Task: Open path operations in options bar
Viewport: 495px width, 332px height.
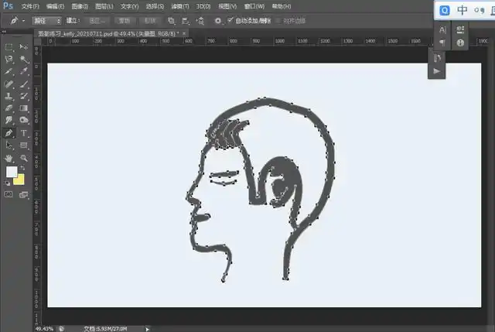Action: [x=171, y=21]
